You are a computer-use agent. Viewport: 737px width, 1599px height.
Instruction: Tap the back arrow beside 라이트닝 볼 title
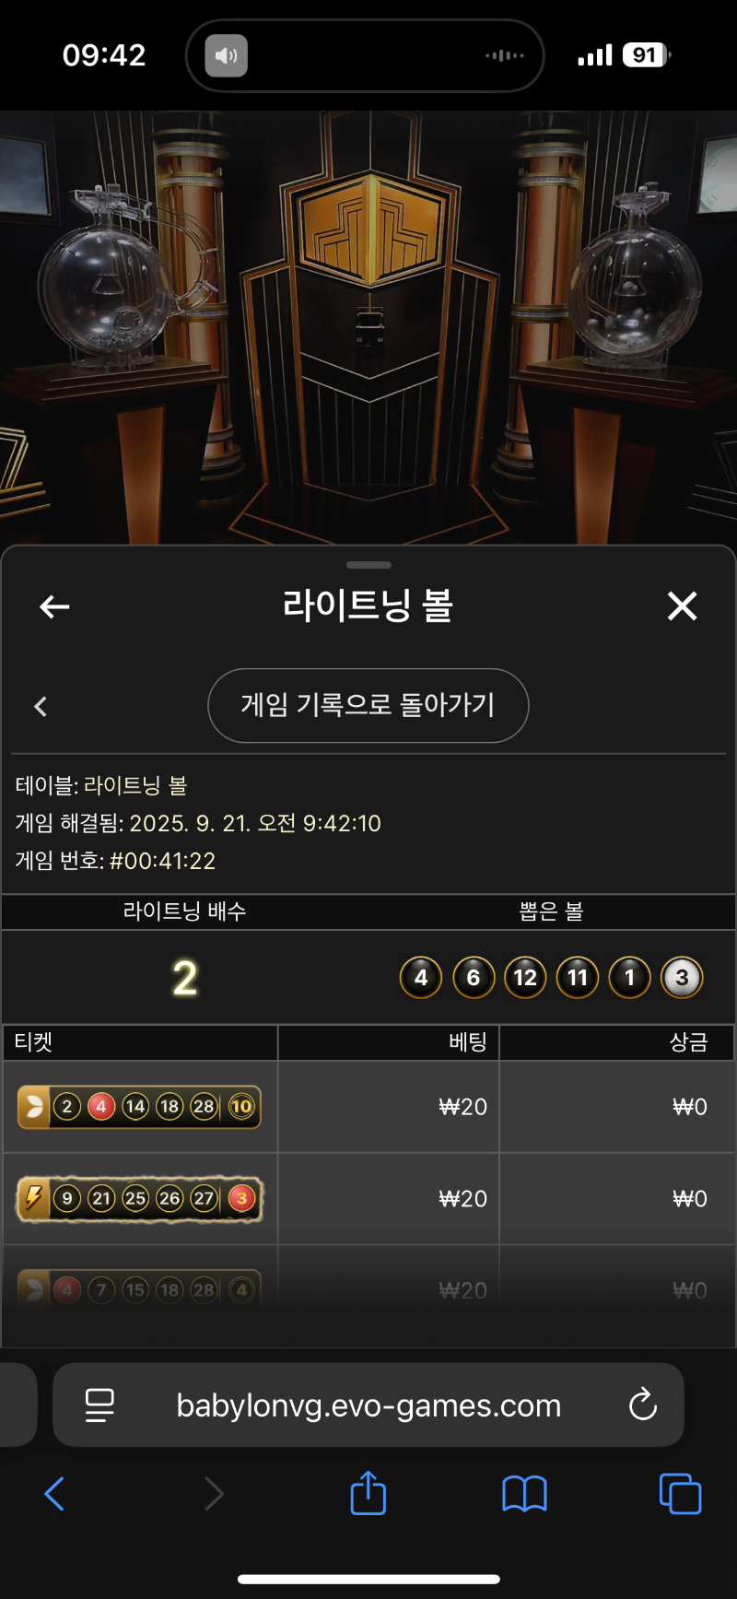pos(54,606)
